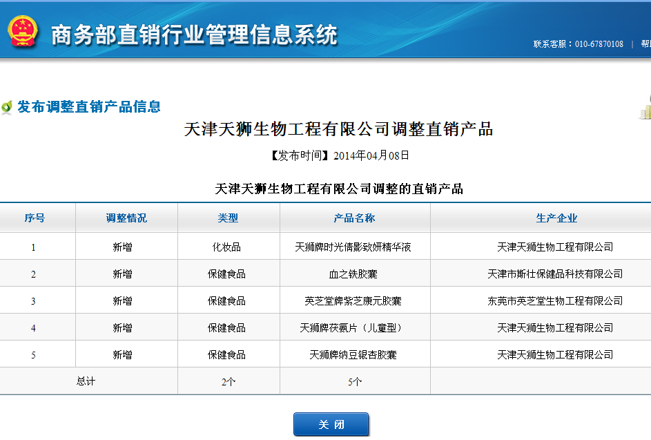Click the 序号 column header
651x440 pixels.
point(35,218)
